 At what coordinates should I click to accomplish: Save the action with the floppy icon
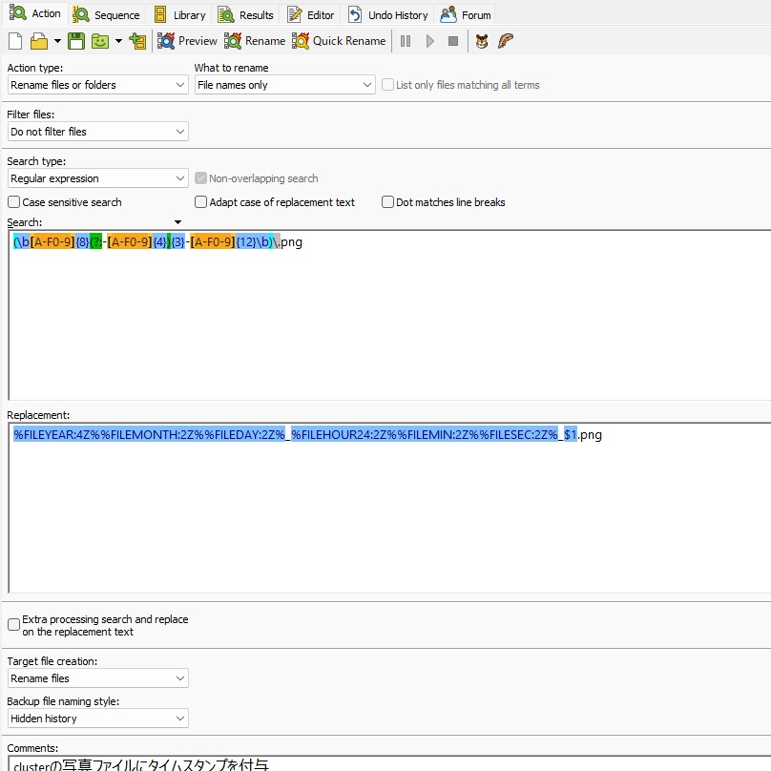coord(76,41)
